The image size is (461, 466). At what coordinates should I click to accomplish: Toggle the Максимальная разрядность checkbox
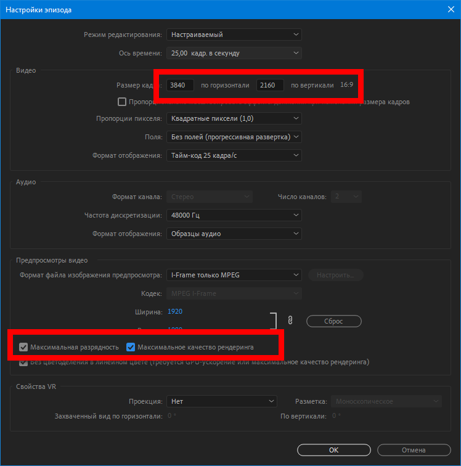point(24,347)
